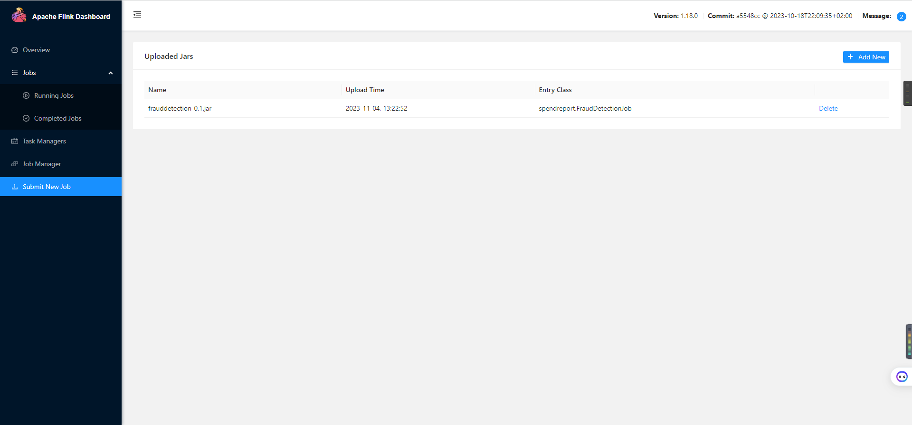The image size is (912, 425).
Task: Click the Message label in header
Action: click(876, 16)
